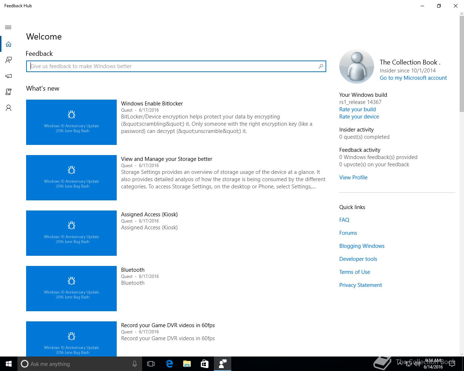Click the Cortana microphone icon
This screenshot has height=371, width=464.
pyautogui.click(x=134, y=364)
